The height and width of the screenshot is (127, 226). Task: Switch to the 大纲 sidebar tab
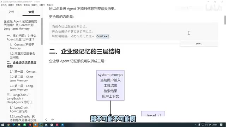point(31,12)
